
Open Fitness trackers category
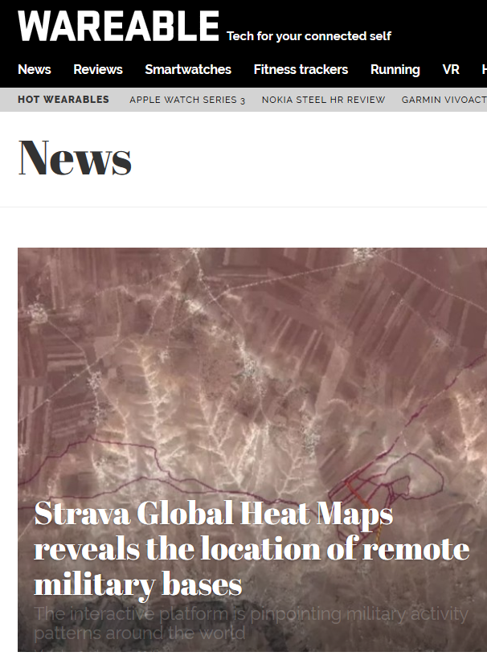301,69
